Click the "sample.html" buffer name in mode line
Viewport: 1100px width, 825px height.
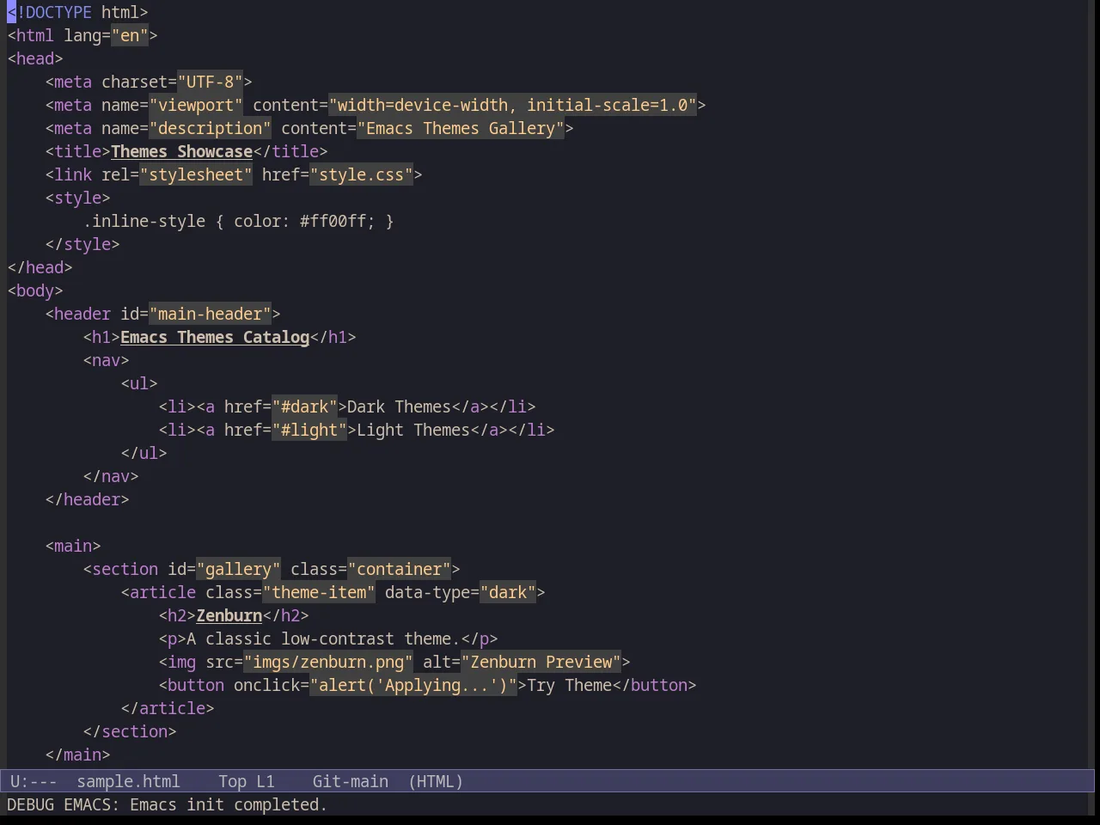(129, 781)
